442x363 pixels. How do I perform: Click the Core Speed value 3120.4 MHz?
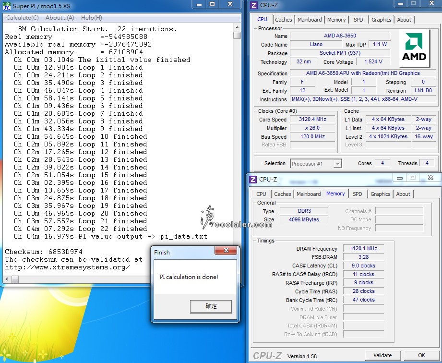pos(312,119)
